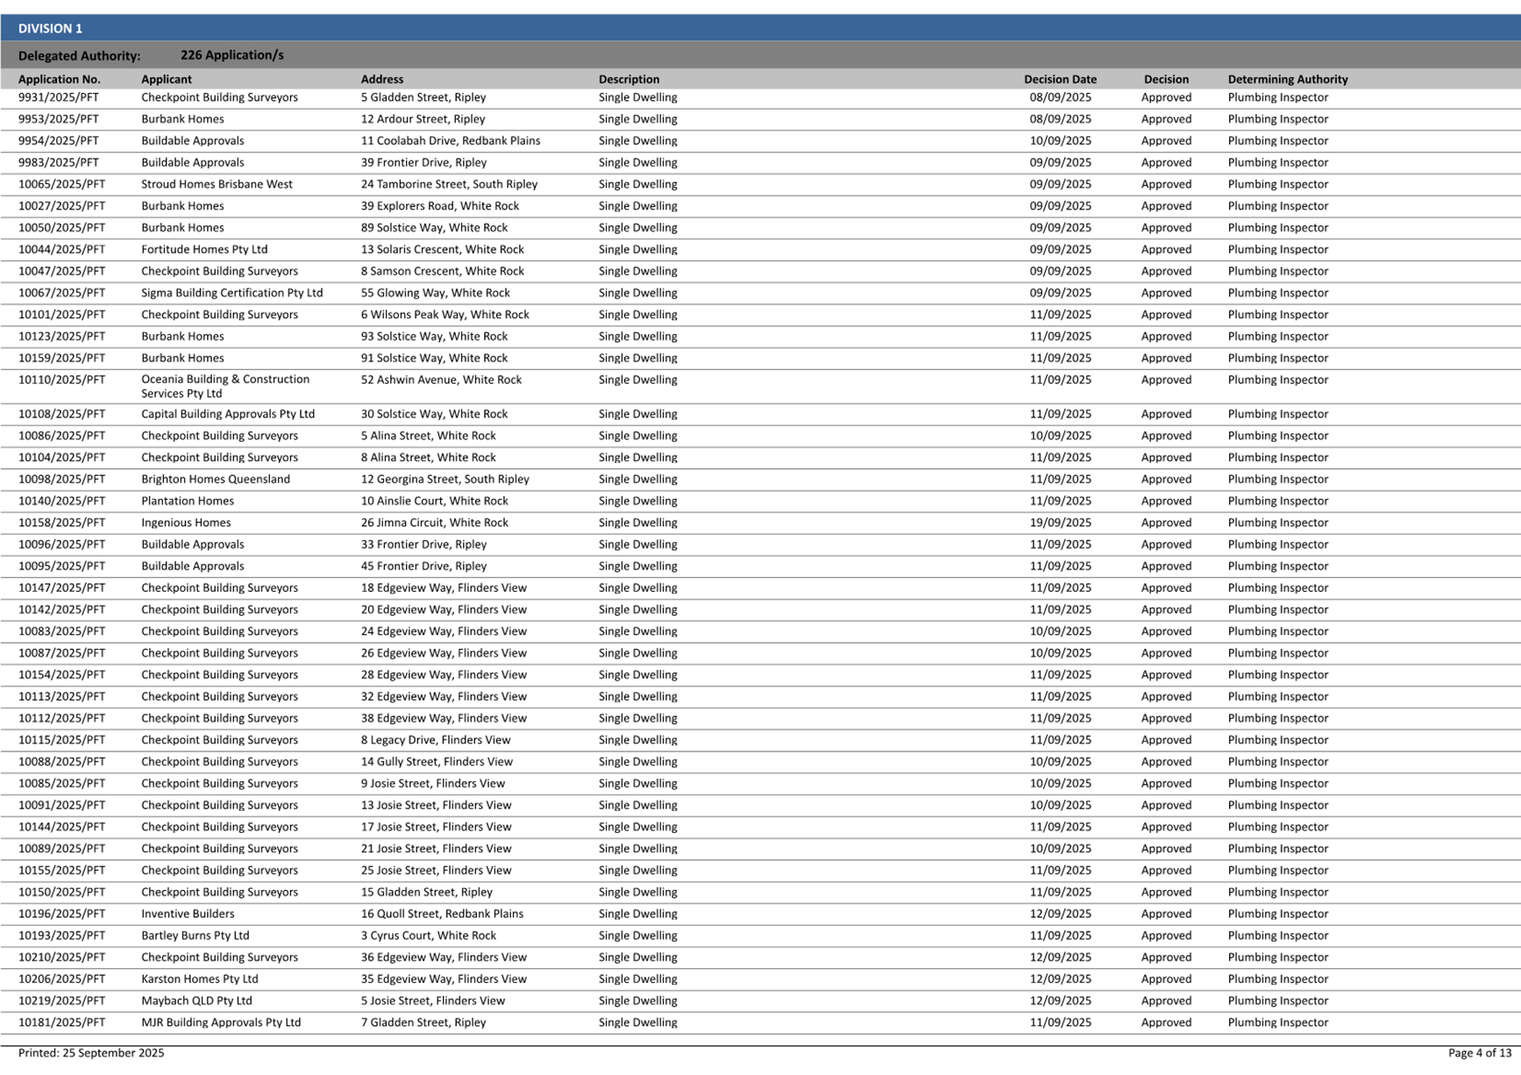Click applicant Fortitude Homes Pty Ltd
The image size is (1521, 1075).
pyautogui.click(x=204, y=250)
